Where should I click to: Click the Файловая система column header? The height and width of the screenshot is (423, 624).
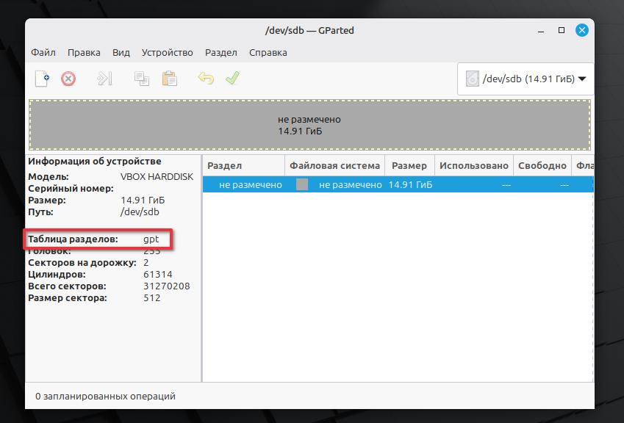[334, 165]
